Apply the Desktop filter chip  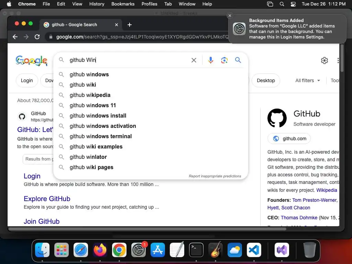click(266, 80)
